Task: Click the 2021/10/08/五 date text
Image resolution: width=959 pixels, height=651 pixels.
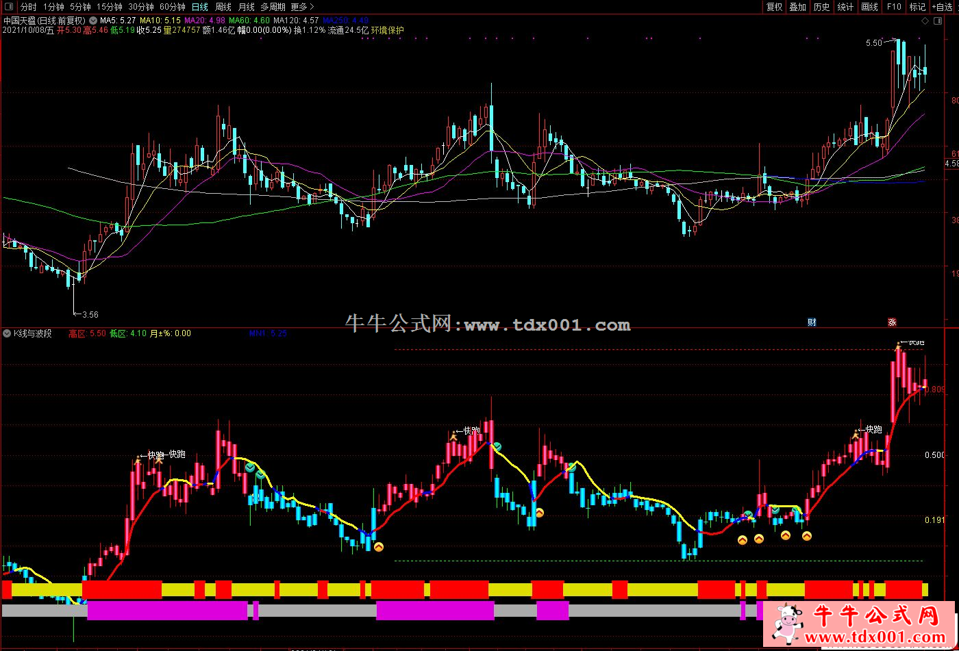Action: coord(28,30)
